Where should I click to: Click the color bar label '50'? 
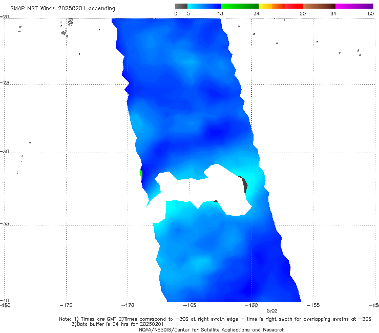(303, 13)
